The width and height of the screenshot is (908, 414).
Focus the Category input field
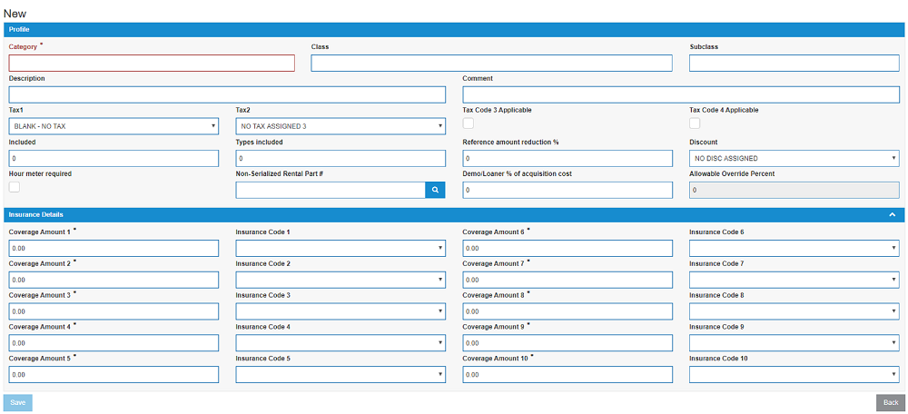pyautogui.click(x=152, y=64)
